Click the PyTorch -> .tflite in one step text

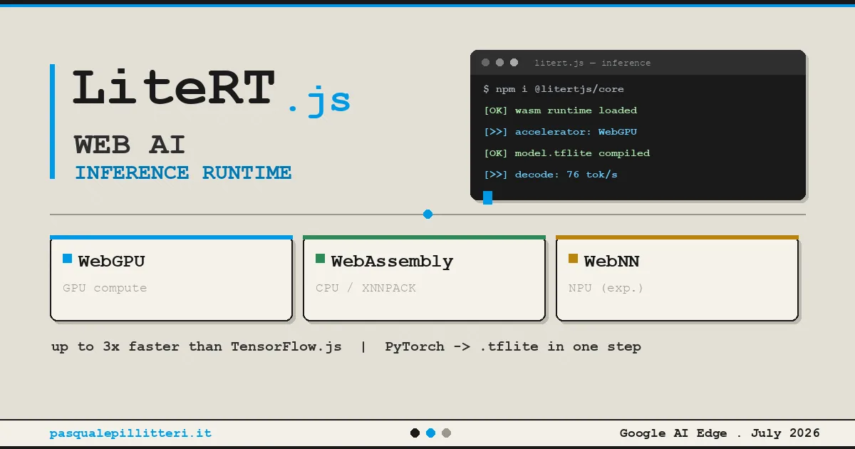coord(513,346)
